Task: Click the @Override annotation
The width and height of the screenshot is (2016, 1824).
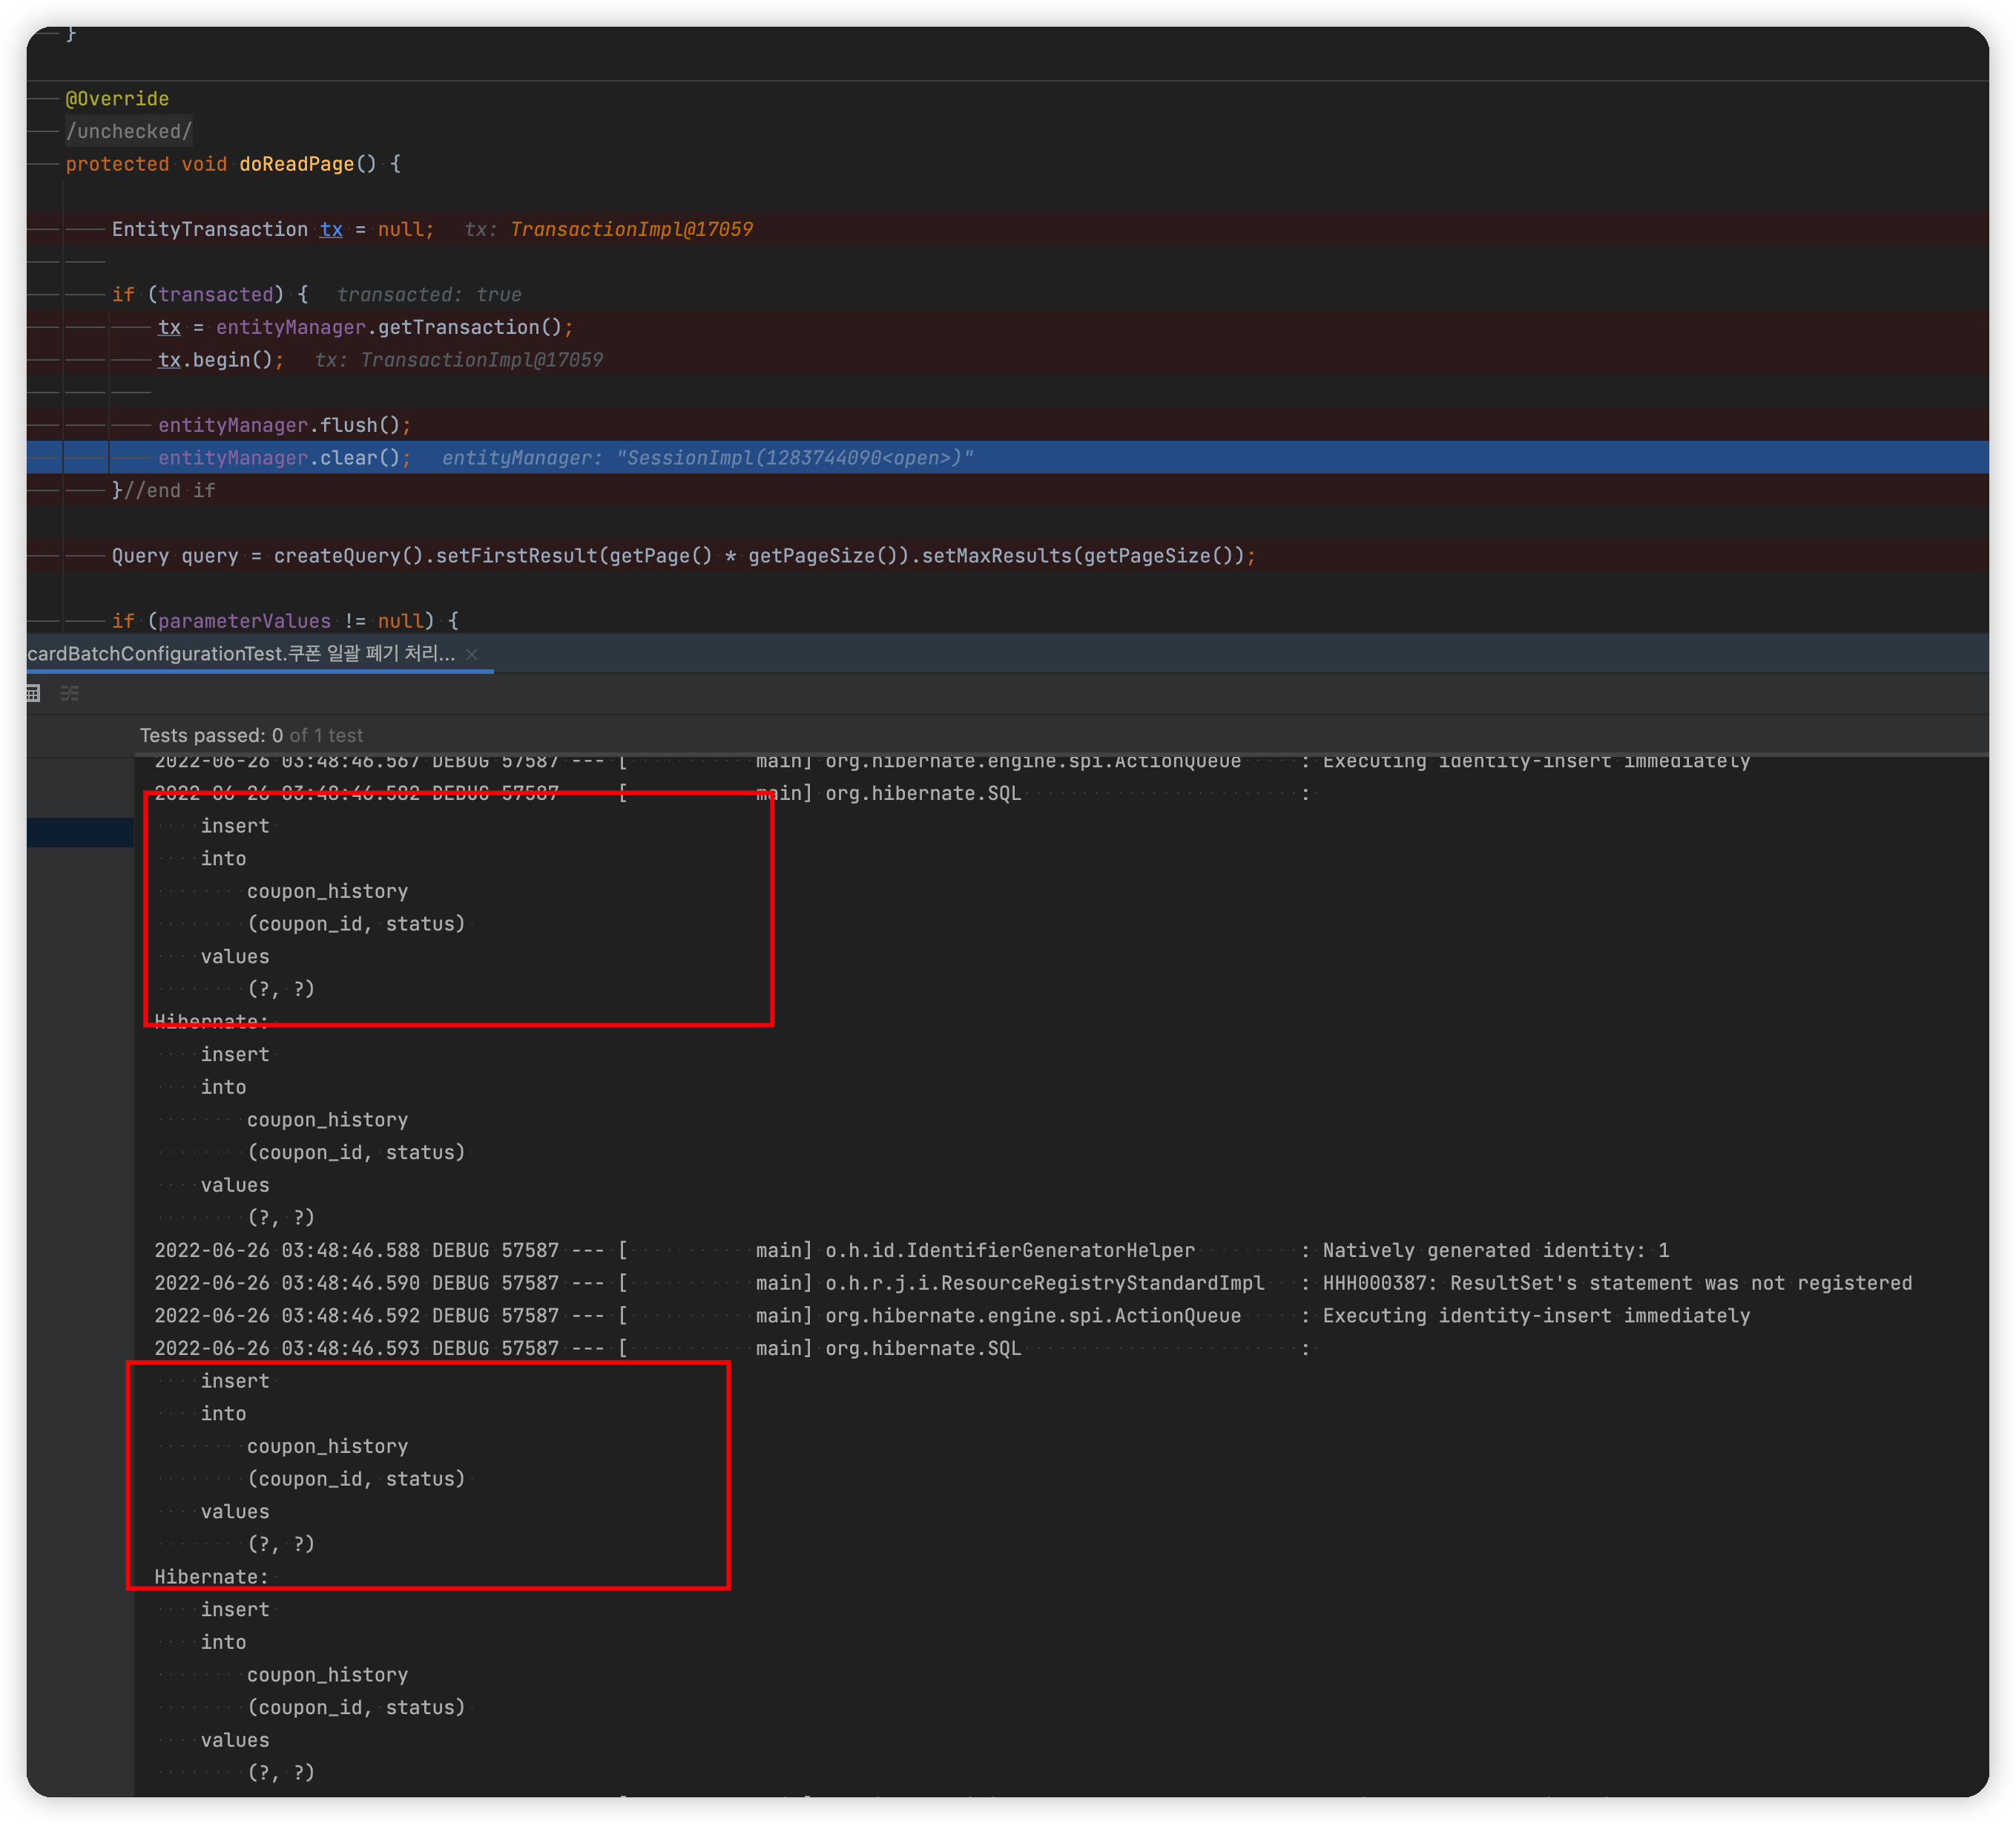Action: coord(117,99)
